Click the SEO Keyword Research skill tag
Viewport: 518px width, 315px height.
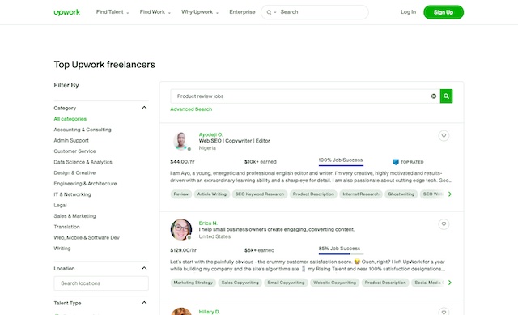pos(260,194)
